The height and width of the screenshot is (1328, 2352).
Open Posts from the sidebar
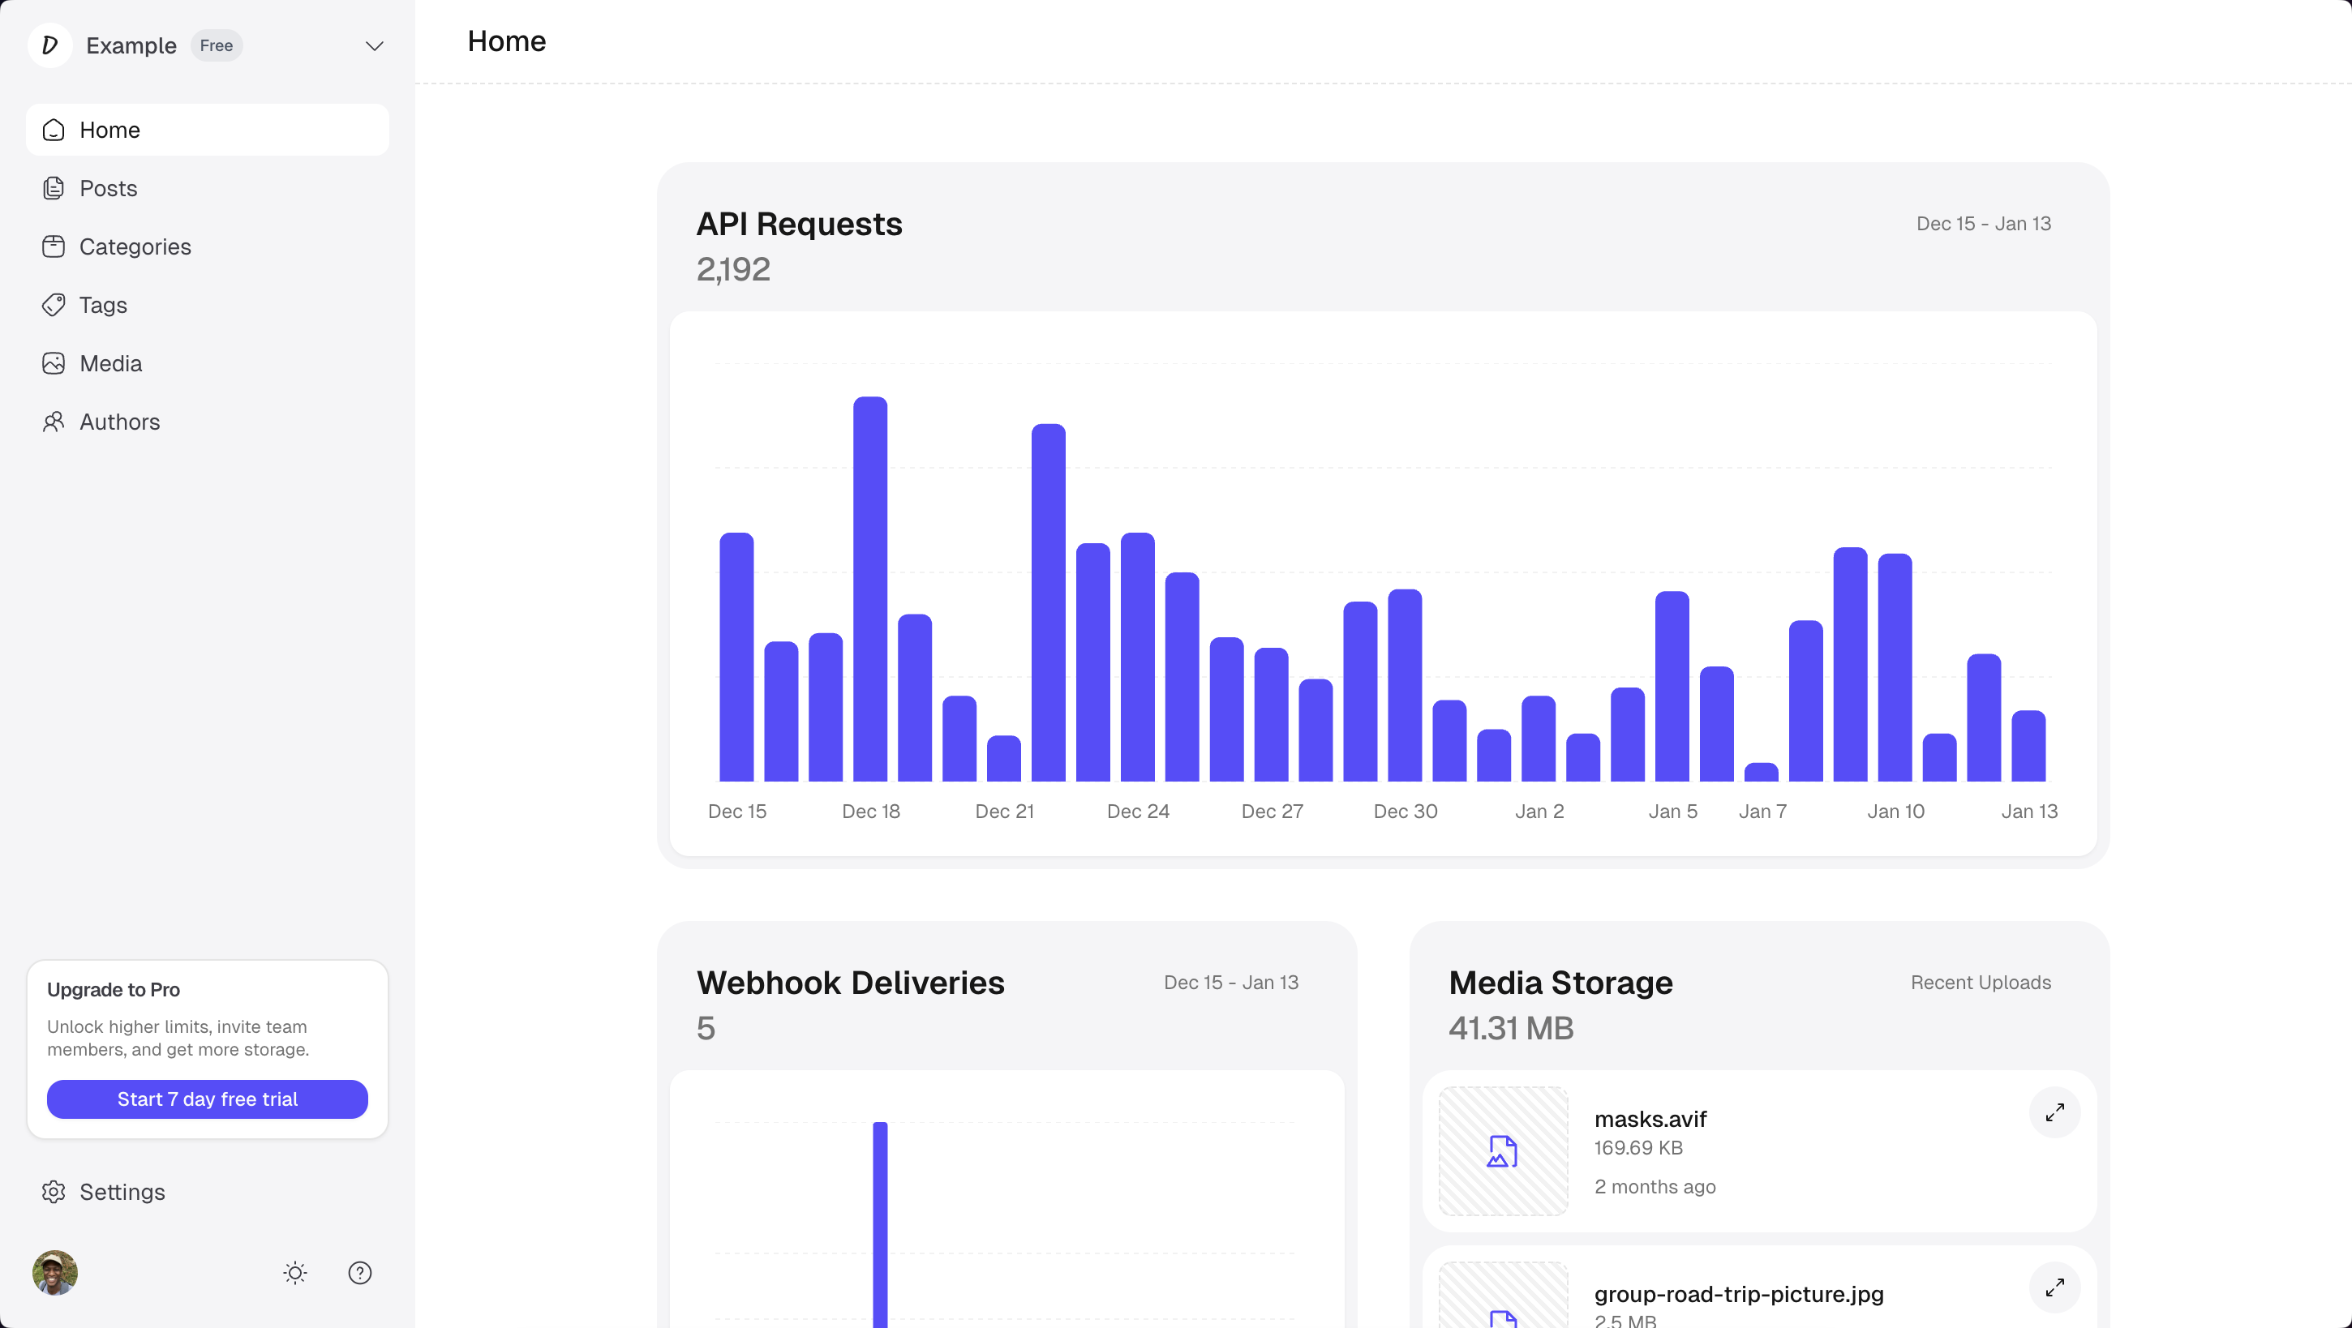[108, 188]
